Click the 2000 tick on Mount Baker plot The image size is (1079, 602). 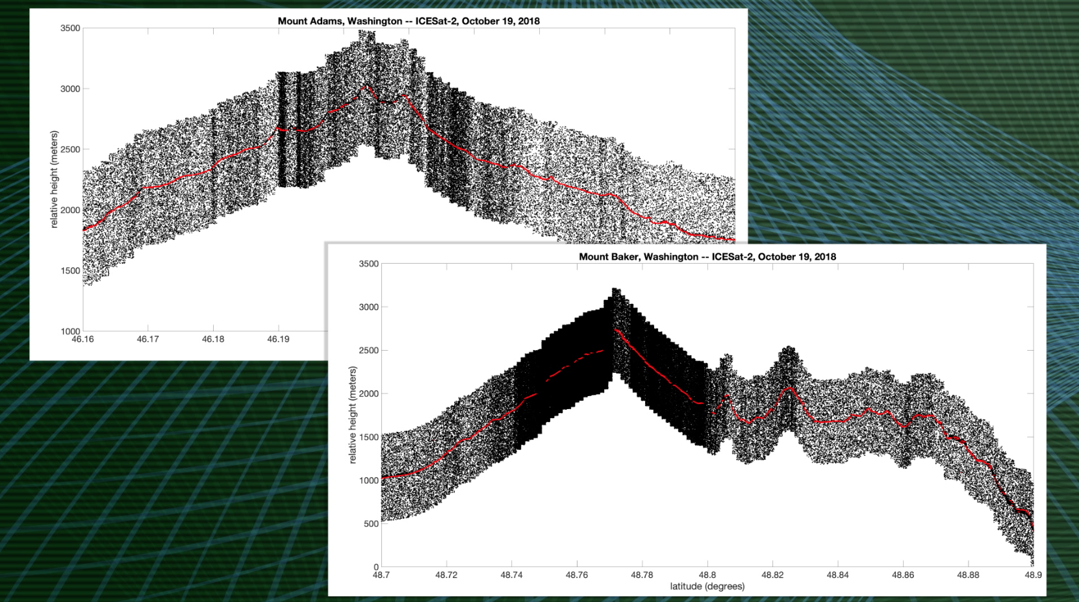pyautogui.click(x=368, y=394)
